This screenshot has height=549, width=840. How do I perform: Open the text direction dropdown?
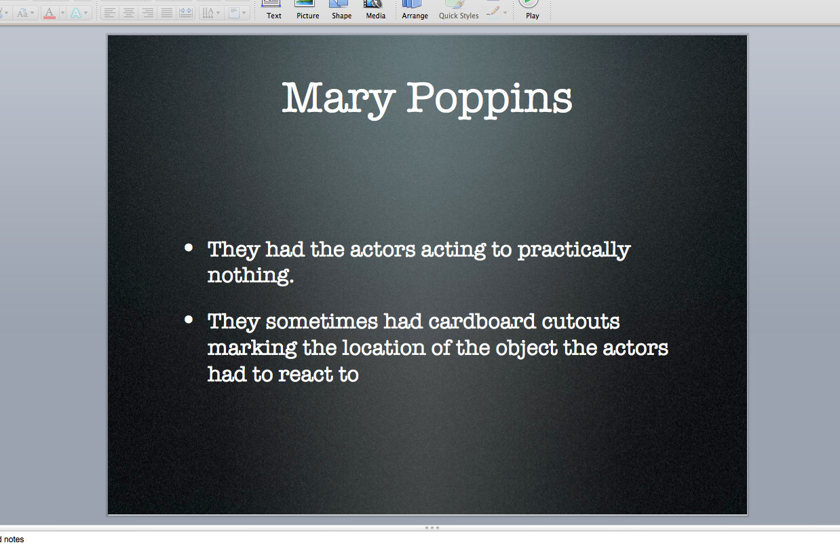tap(211, 13)
